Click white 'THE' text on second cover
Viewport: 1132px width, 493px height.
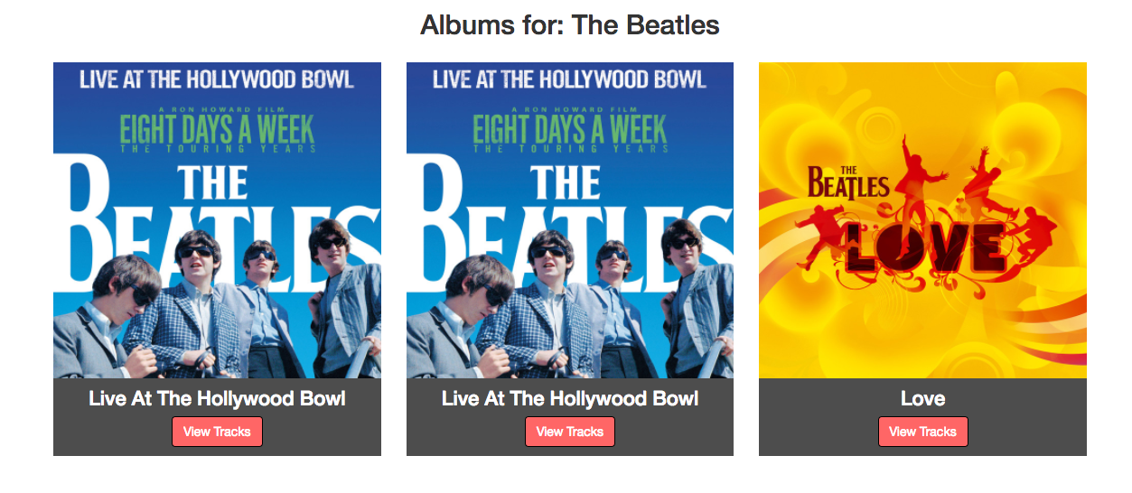click(566, 183)
